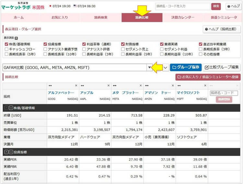Viewport: 243px width, 184px height.
Task: Enable アナリスト評価 checkbox
Action: (x=84, y=49)
